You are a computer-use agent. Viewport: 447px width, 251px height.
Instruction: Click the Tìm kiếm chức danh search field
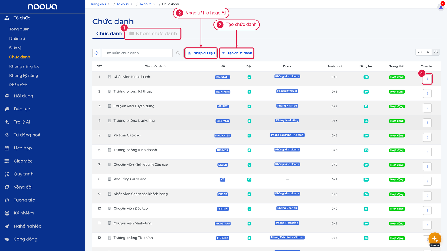137,53
